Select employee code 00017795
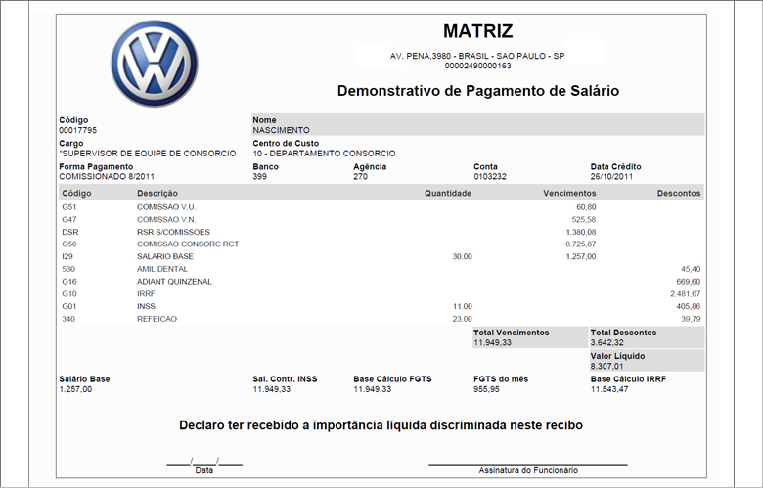The height and width of the screenshot is (488, 763). pos(78,130)
